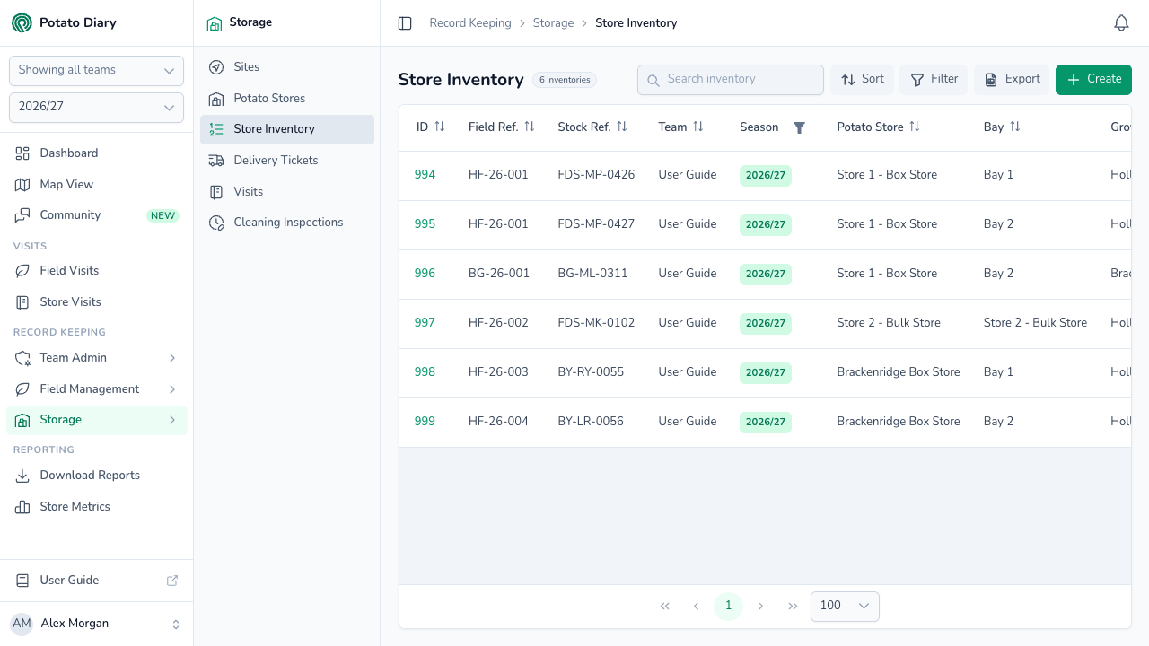This screenshot has width=1149, height=646.
Task: Go to Dashboard
Action: pyautogui.click(x=97, y=153)
